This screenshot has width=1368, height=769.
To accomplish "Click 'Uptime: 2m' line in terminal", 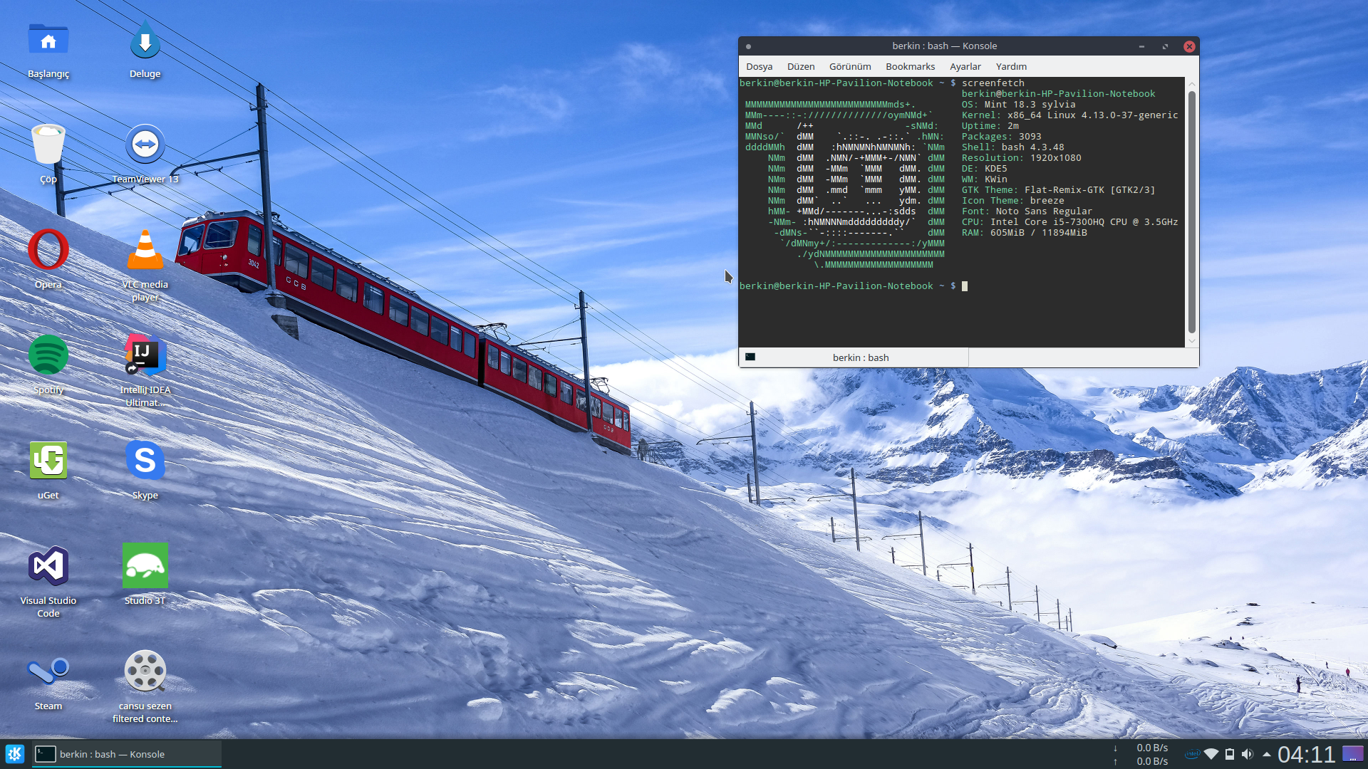I will coord(990,126).
